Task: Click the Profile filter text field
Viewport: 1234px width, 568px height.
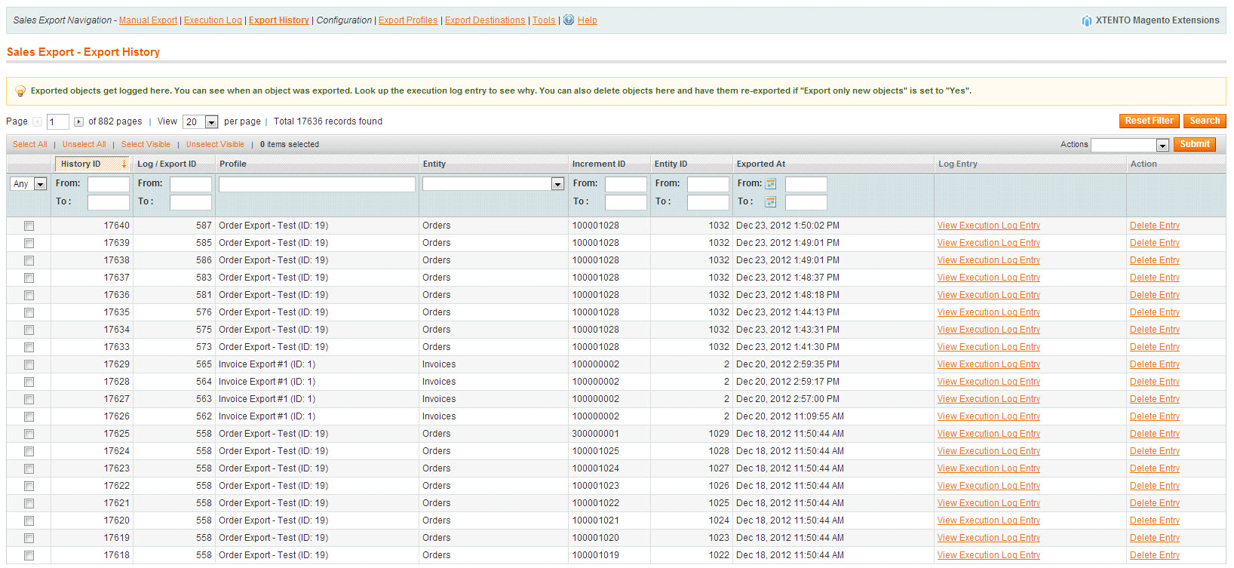Action: pos(317,184)
